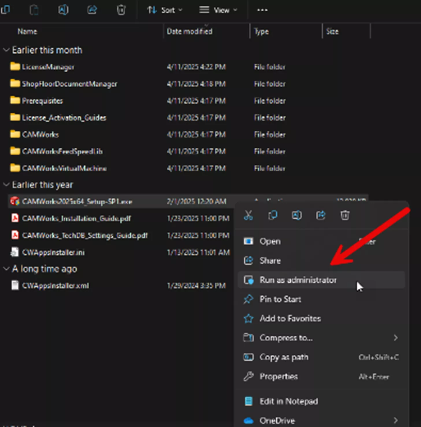The width and height of the screenshot is (421, 427).
Task: Choose Edit in Notepad
Action: click(321, 401)
